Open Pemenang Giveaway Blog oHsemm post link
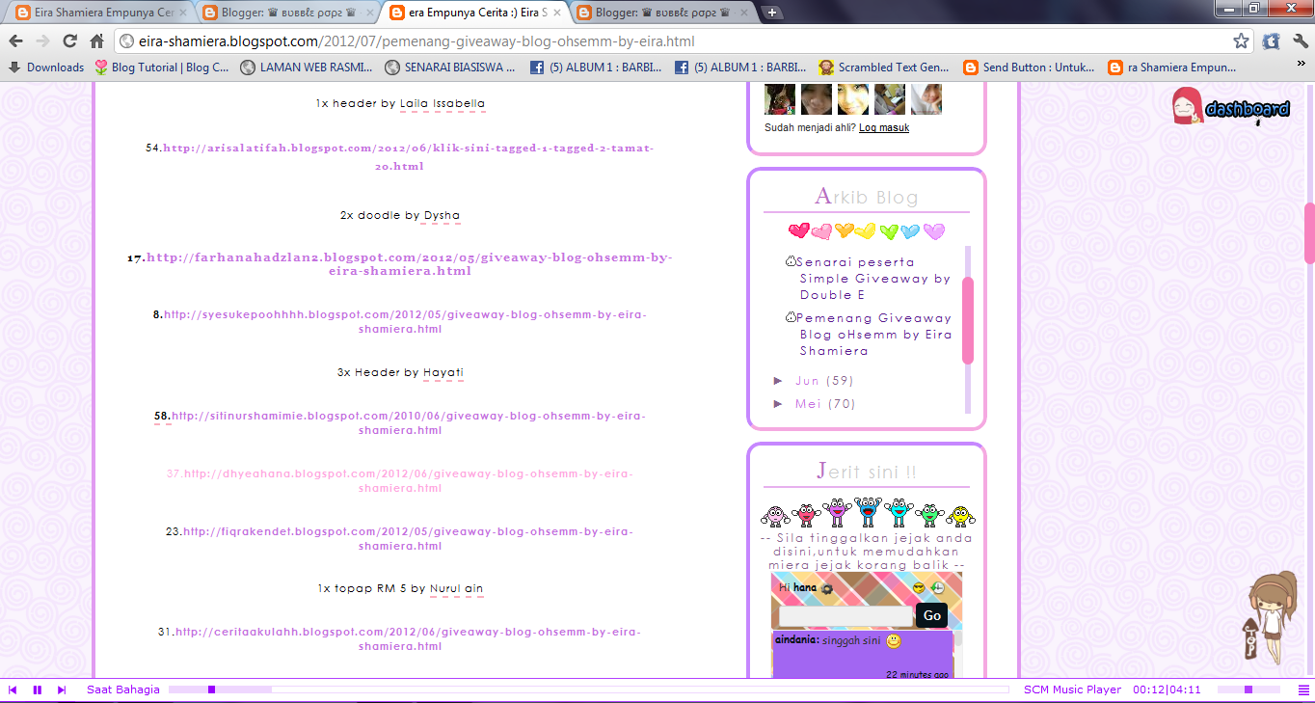The height and width of the screenshot is (703, 1315). coord(874,335)
